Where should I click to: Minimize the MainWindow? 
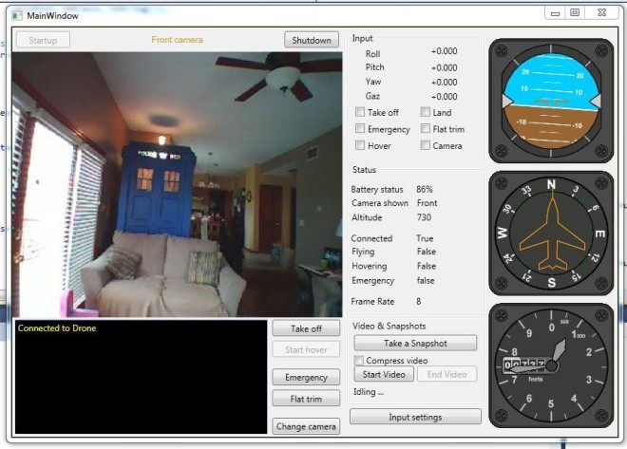[555, 12]
